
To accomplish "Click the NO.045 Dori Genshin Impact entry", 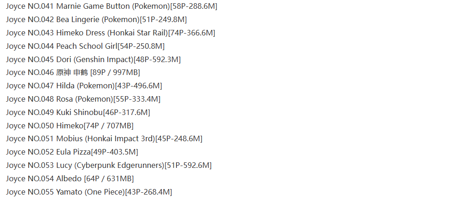I will [93, 60].
